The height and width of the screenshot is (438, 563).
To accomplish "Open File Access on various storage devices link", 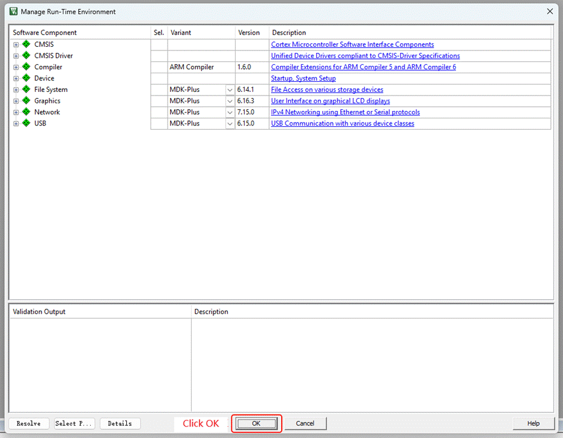I will [327, 90].
